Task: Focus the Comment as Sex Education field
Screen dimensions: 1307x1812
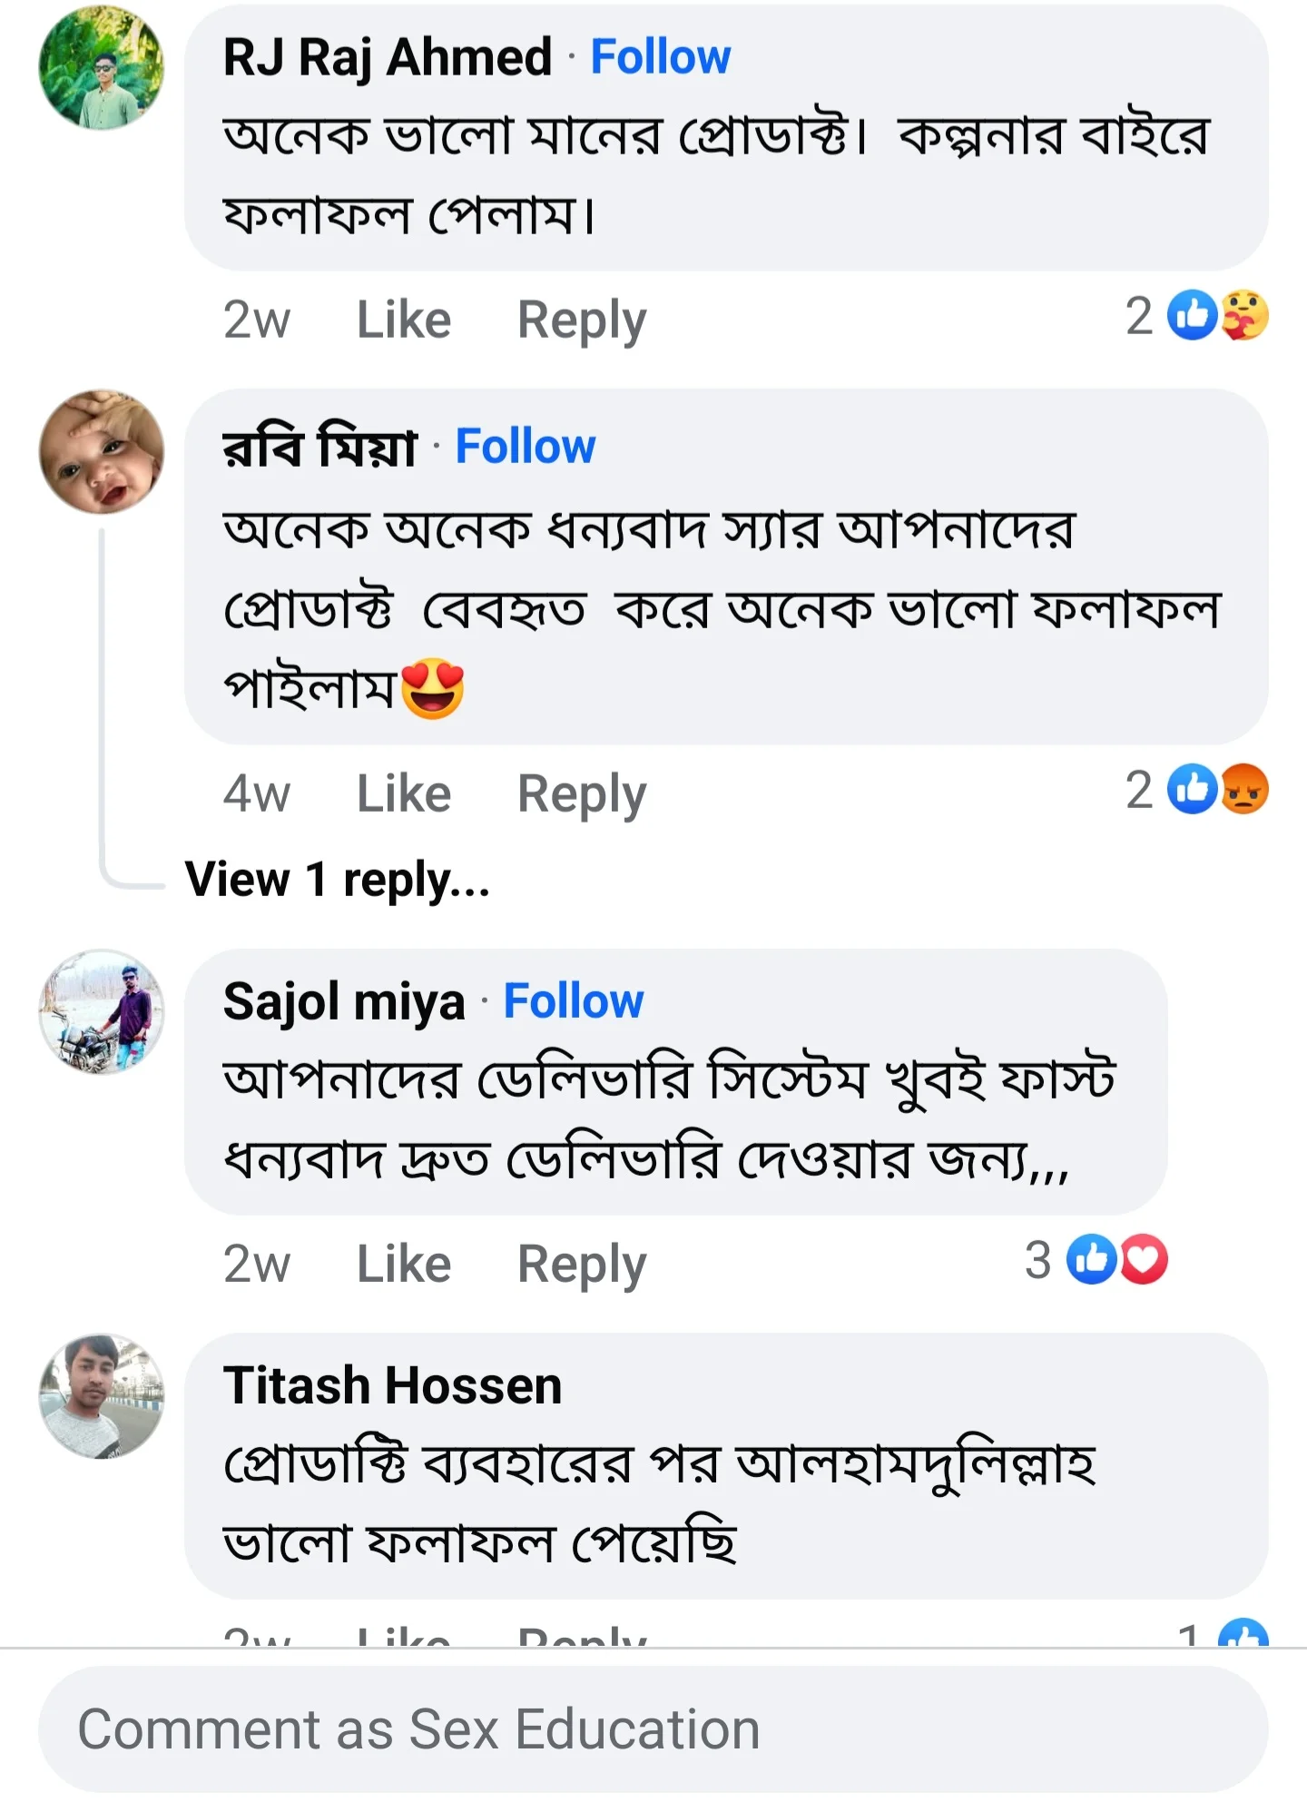Action: click(x=652, y=1729)
